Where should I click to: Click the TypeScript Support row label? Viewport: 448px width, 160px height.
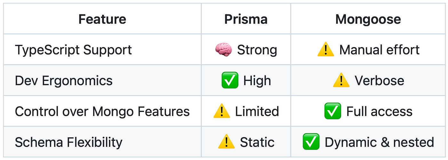pos(73,50)
